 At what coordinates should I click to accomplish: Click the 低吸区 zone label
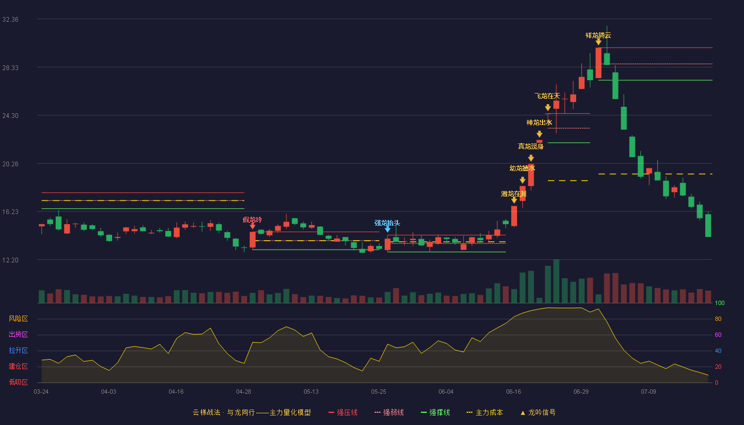19,382
